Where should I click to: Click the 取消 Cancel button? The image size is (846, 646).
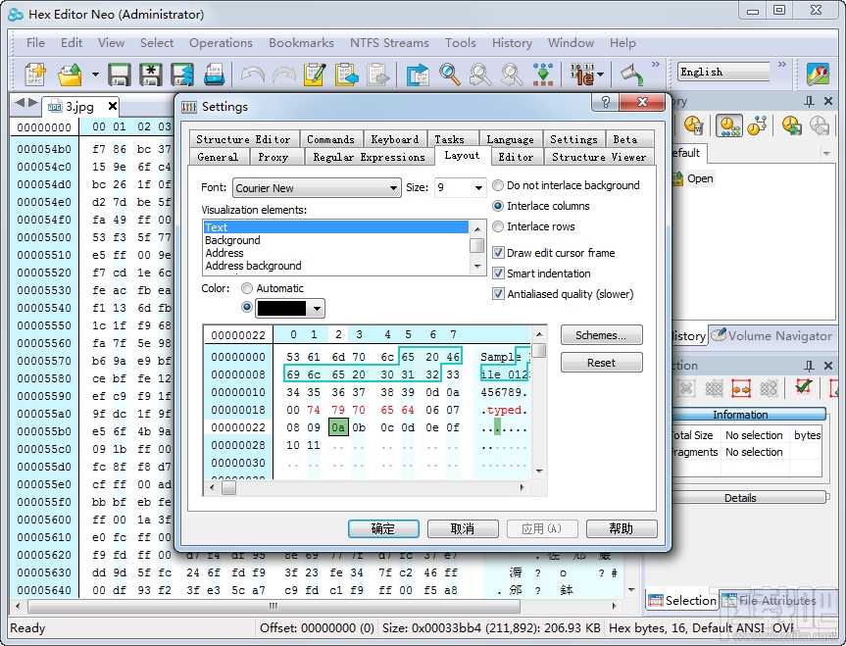tap(463, 528)
